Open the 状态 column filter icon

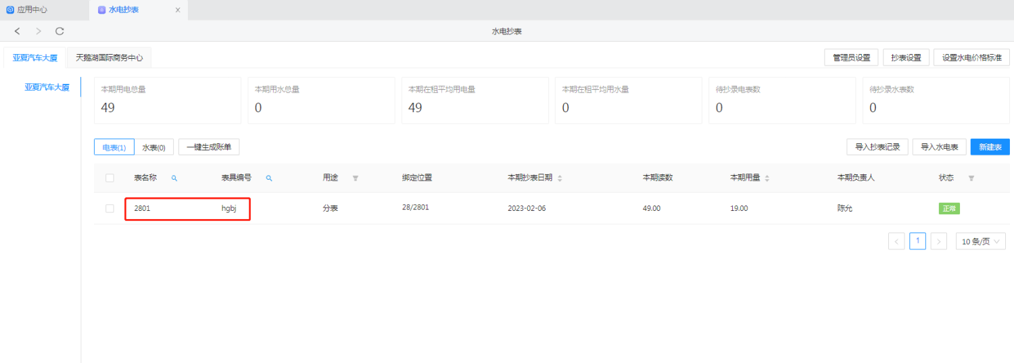tap(971, 178)
